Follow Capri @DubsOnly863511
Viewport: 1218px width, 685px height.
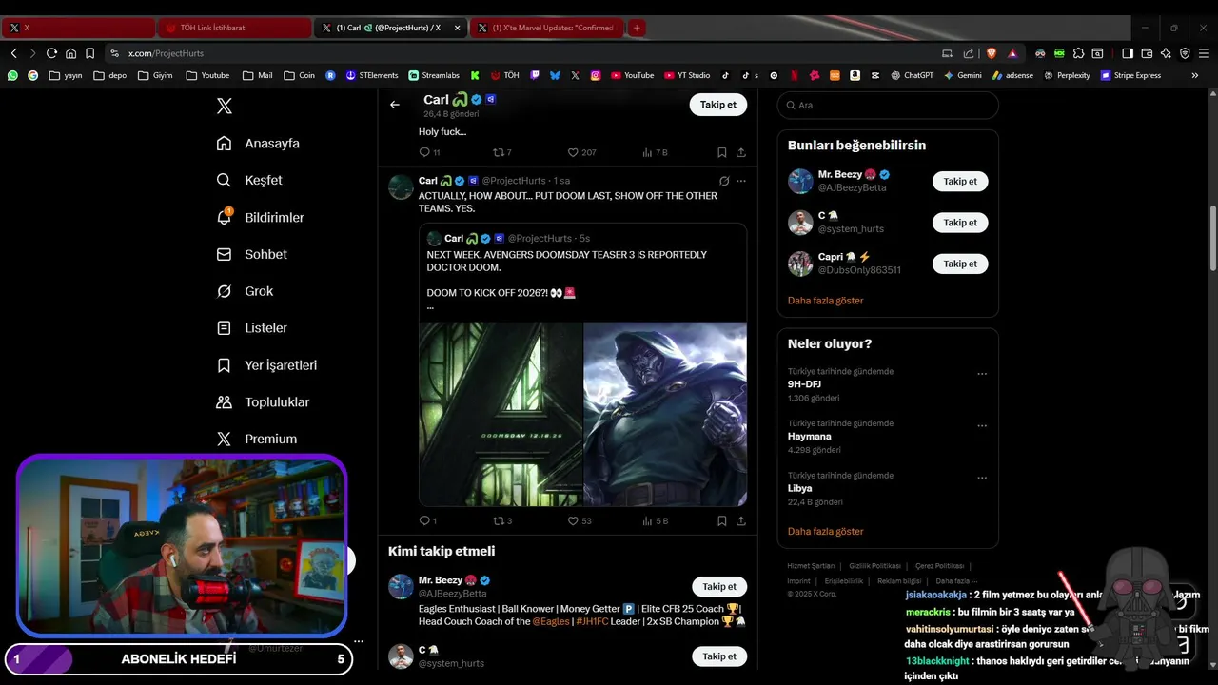point(960,264)
